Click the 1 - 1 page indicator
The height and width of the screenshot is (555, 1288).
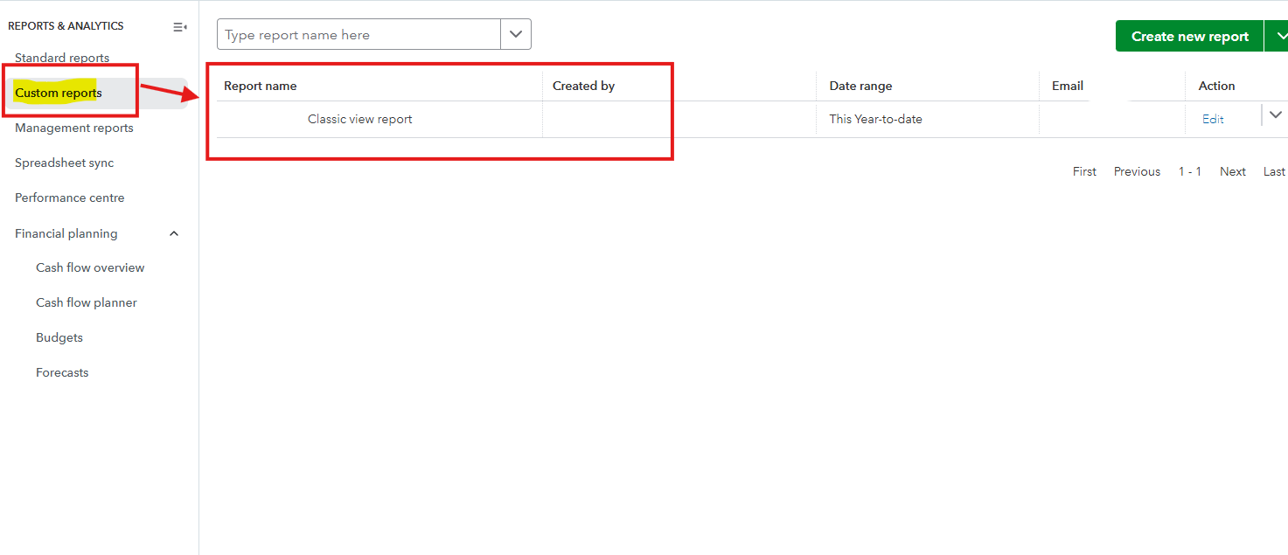1190,171
